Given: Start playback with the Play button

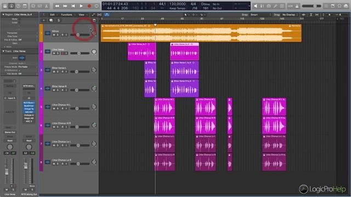Looking at the screenshot, I should click(x=81, y=6).
